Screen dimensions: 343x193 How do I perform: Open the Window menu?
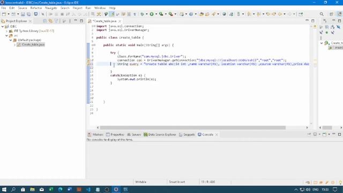[100, 8]
